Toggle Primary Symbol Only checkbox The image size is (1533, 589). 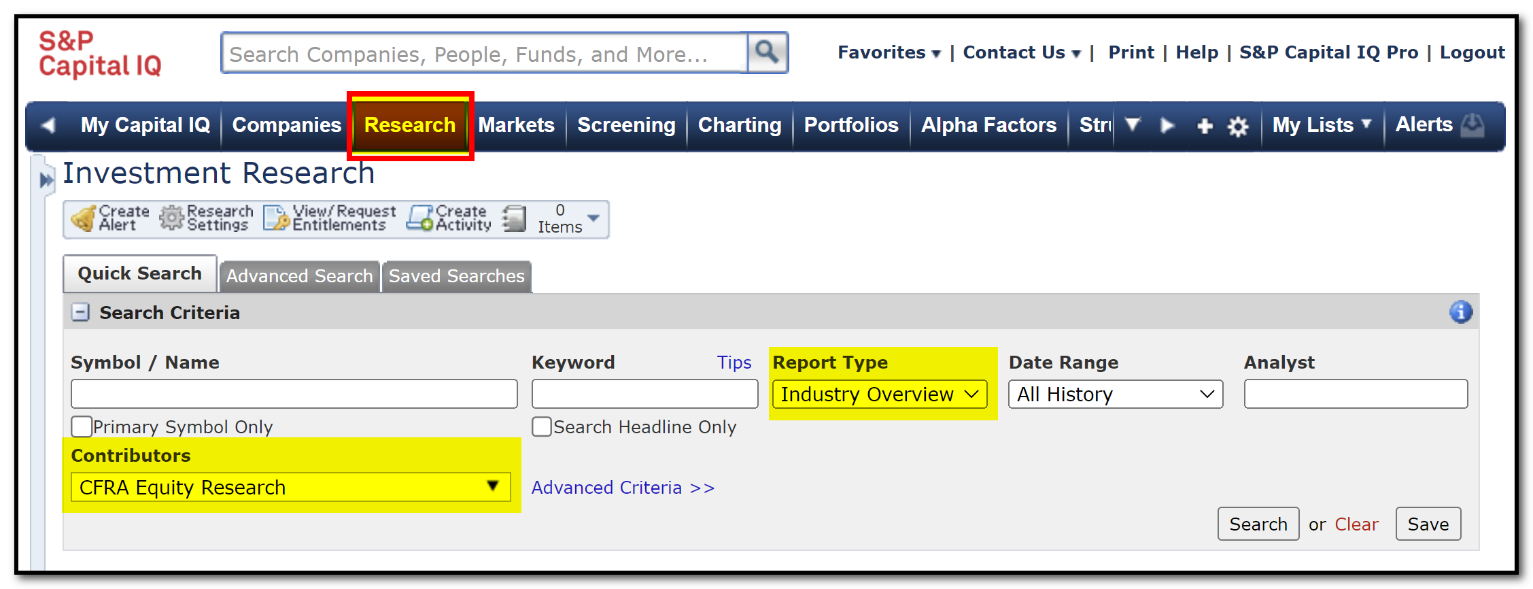click(82, 426)
